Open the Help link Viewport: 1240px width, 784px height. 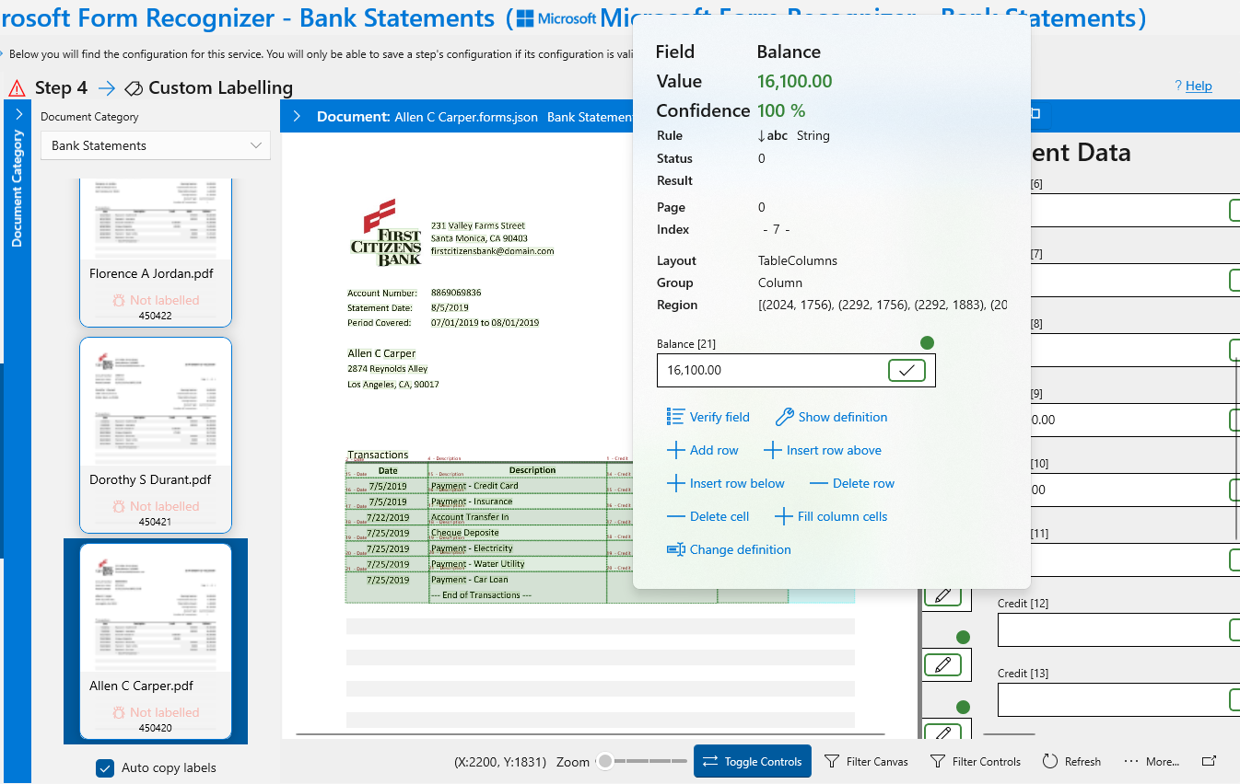[1199, 86]
